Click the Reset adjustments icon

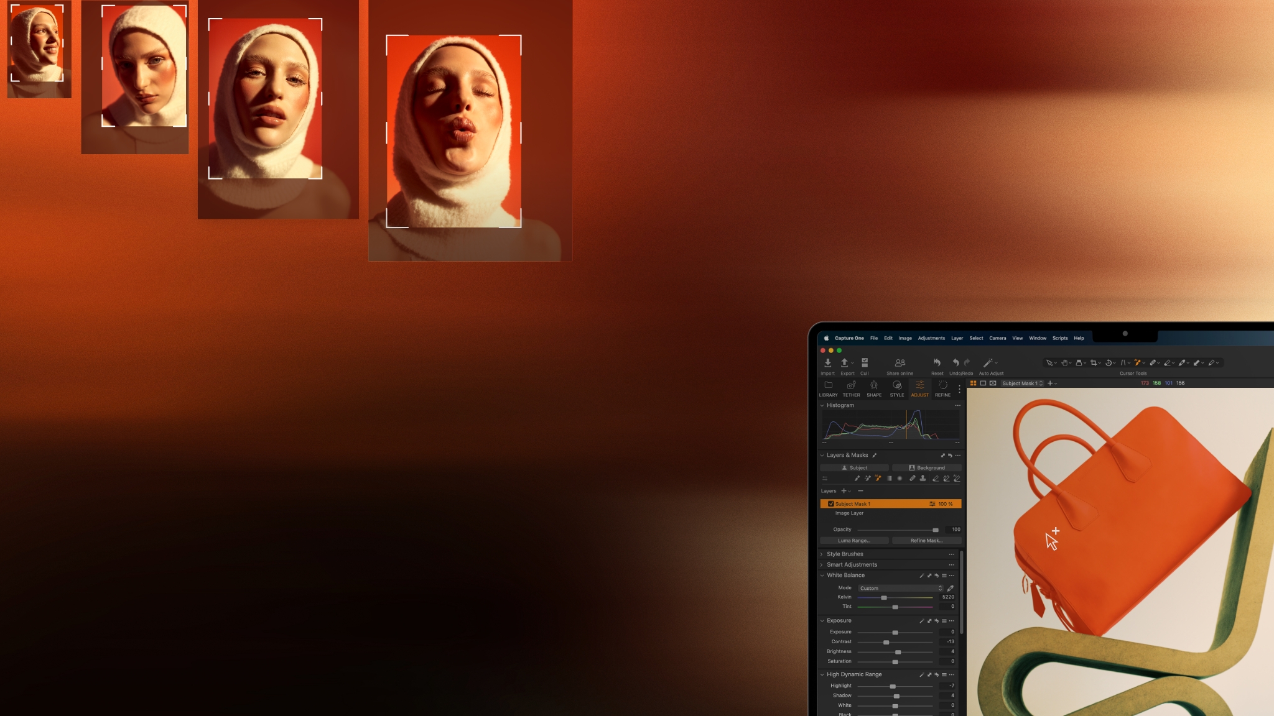(937, 363)
